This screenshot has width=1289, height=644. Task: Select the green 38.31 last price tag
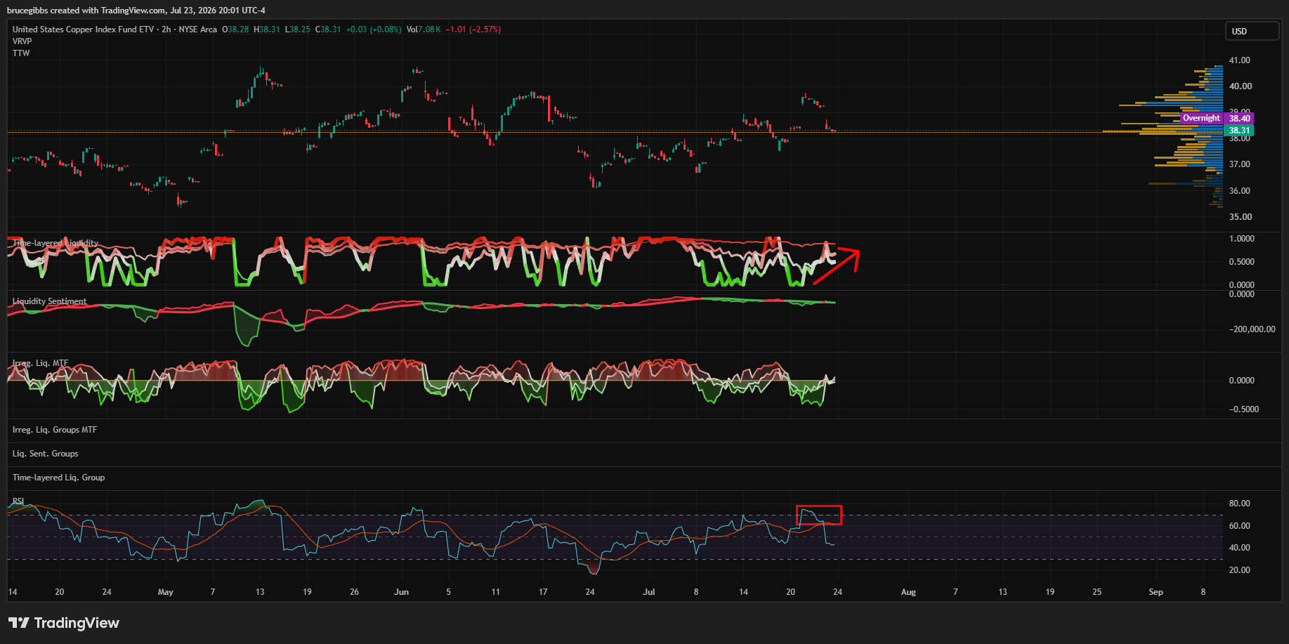pos(1239,131)
